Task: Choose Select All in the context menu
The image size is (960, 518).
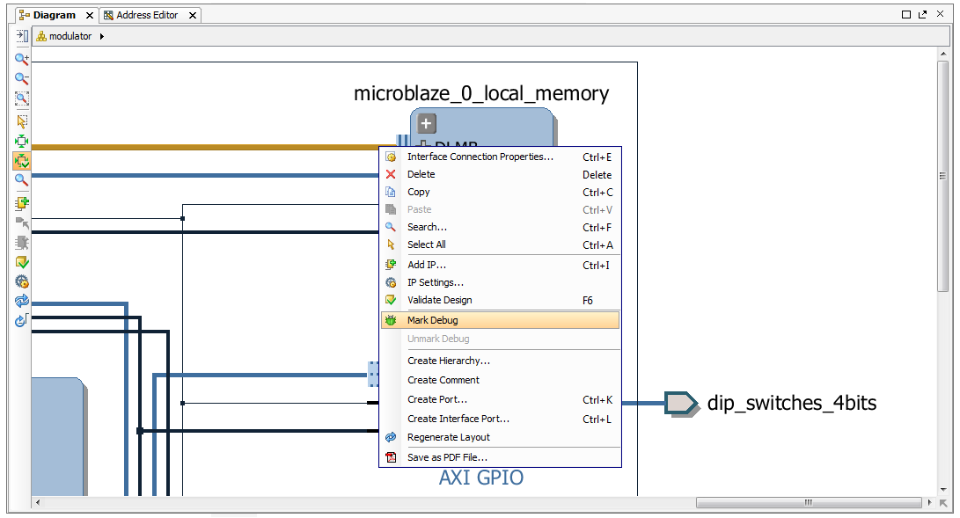Action: (500, 244)
